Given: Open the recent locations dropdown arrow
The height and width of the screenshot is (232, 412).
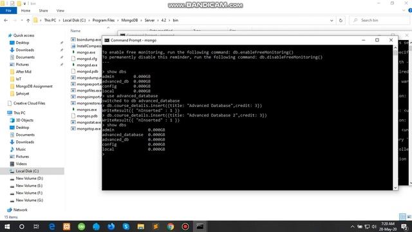Looking at the screenshot, I should (22, 20).
